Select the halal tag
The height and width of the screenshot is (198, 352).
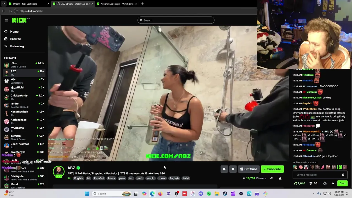pos(186,178)
